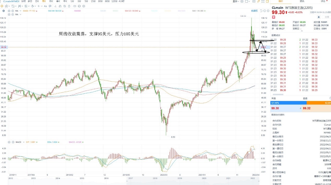Toggle the magnet snap tool
The width and height of the screenshot is (331, 185).
60,6
